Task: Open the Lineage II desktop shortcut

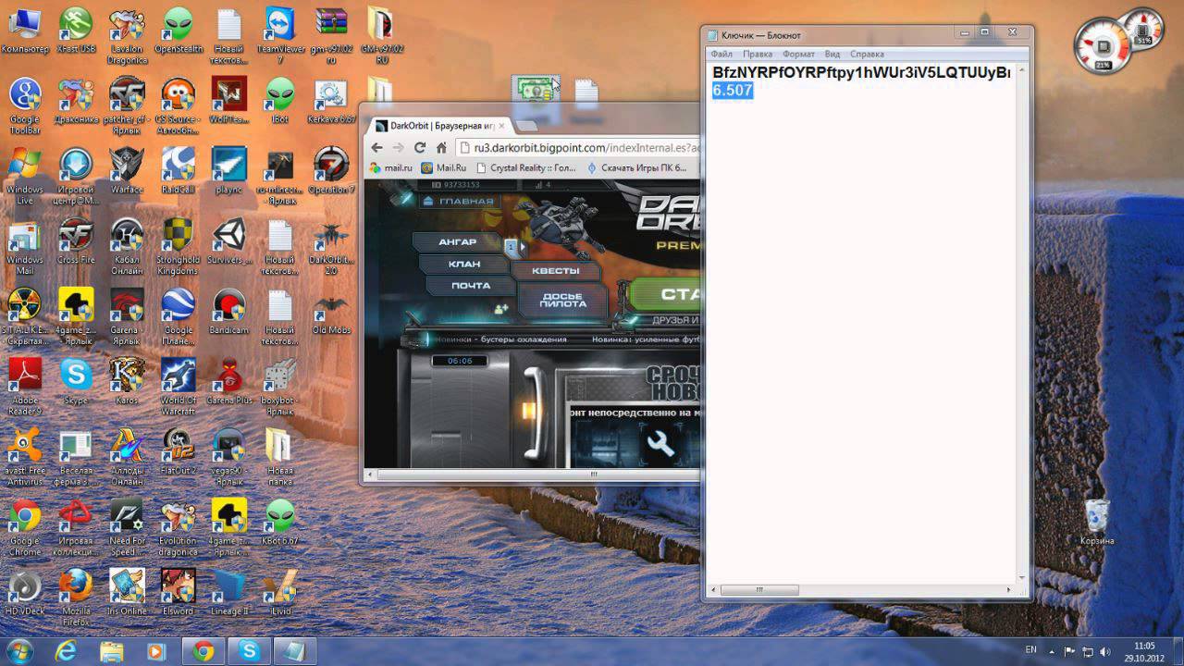Action: pos(228,592)
